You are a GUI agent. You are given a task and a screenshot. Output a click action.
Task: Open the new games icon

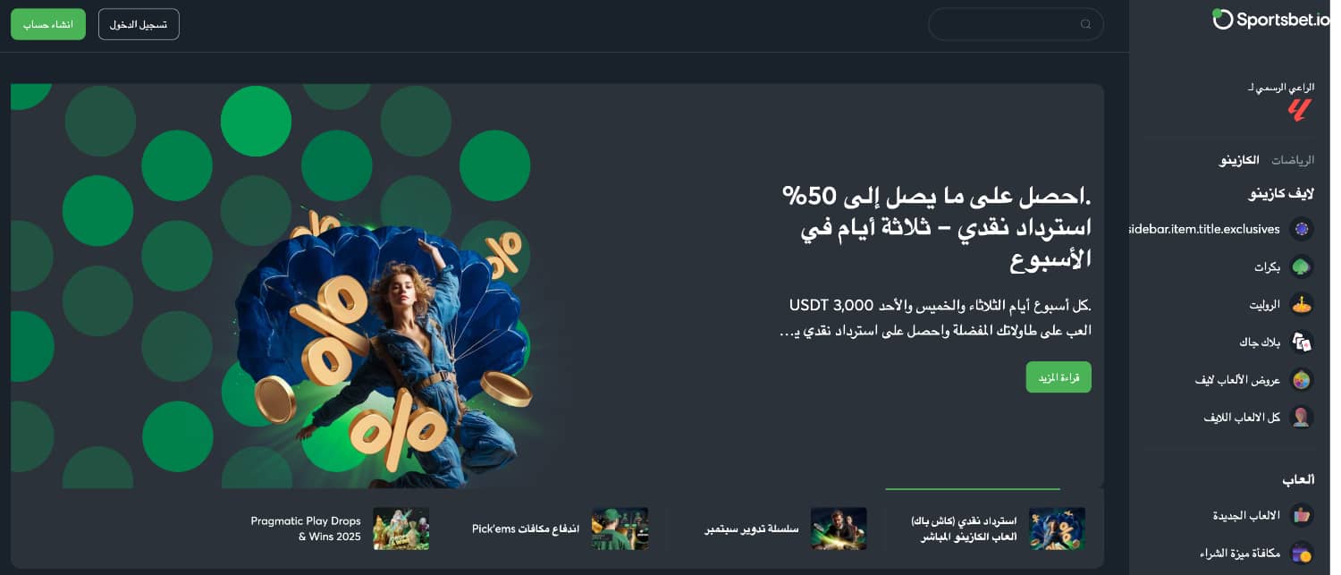pyautogui.click(x=1302, y=516)
